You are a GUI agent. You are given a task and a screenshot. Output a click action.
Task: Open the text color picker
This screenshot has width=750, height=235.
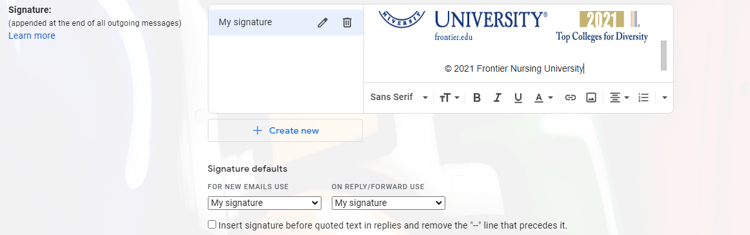[x=543, y=97]
